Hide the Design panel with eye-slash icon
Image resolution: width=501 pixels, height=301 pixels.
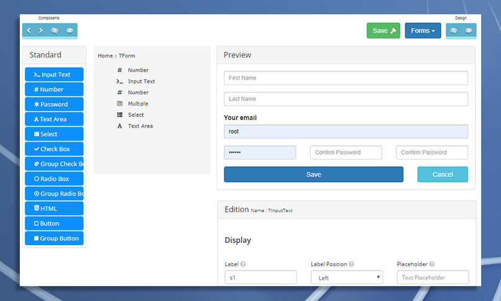pos(454,30)
